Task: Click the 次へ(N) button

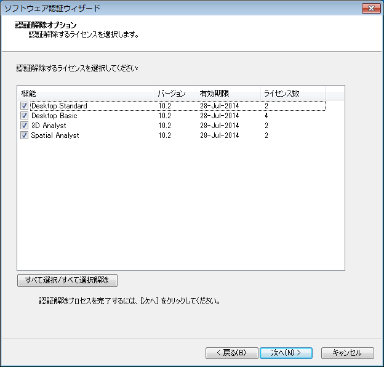Action: [x=286, y=353]
